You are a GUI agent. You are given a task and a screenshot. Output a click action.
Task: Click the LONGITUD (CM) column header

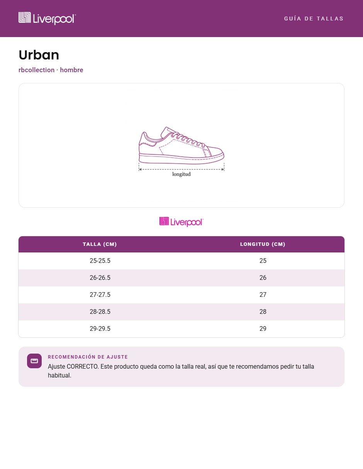(263, 244)
